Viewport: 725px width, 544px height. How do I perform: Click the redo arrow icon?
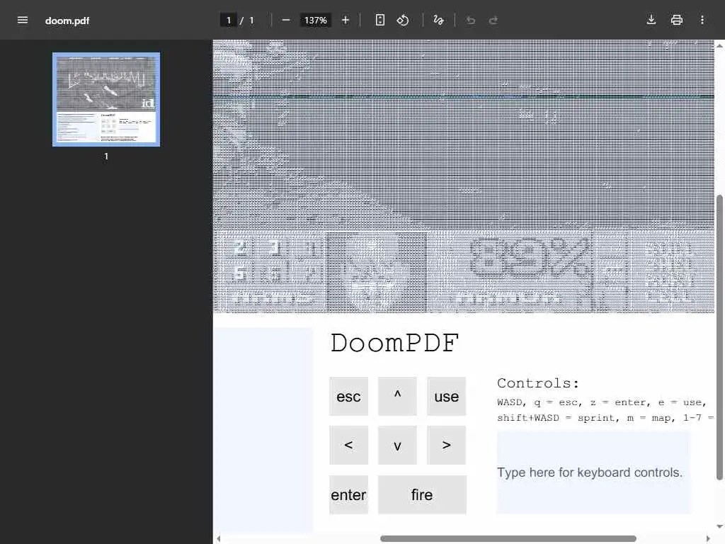coord(493,20)
